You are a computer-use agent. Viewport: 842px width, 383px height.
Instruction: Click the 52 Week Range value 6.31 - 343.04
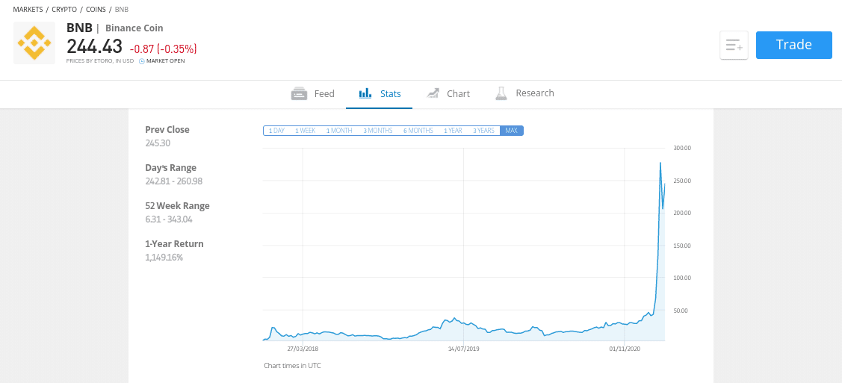coord(169,219)
